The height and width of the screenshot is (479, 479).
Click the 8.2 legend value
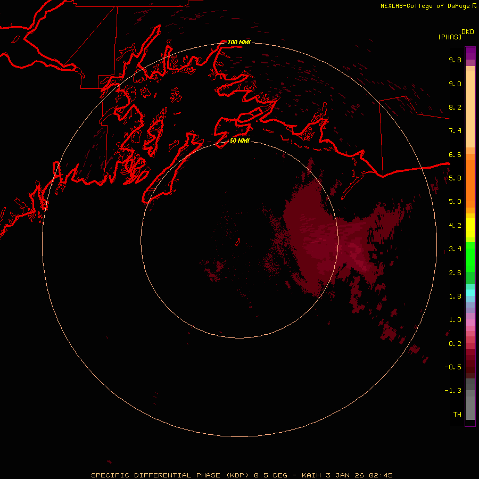455,107
